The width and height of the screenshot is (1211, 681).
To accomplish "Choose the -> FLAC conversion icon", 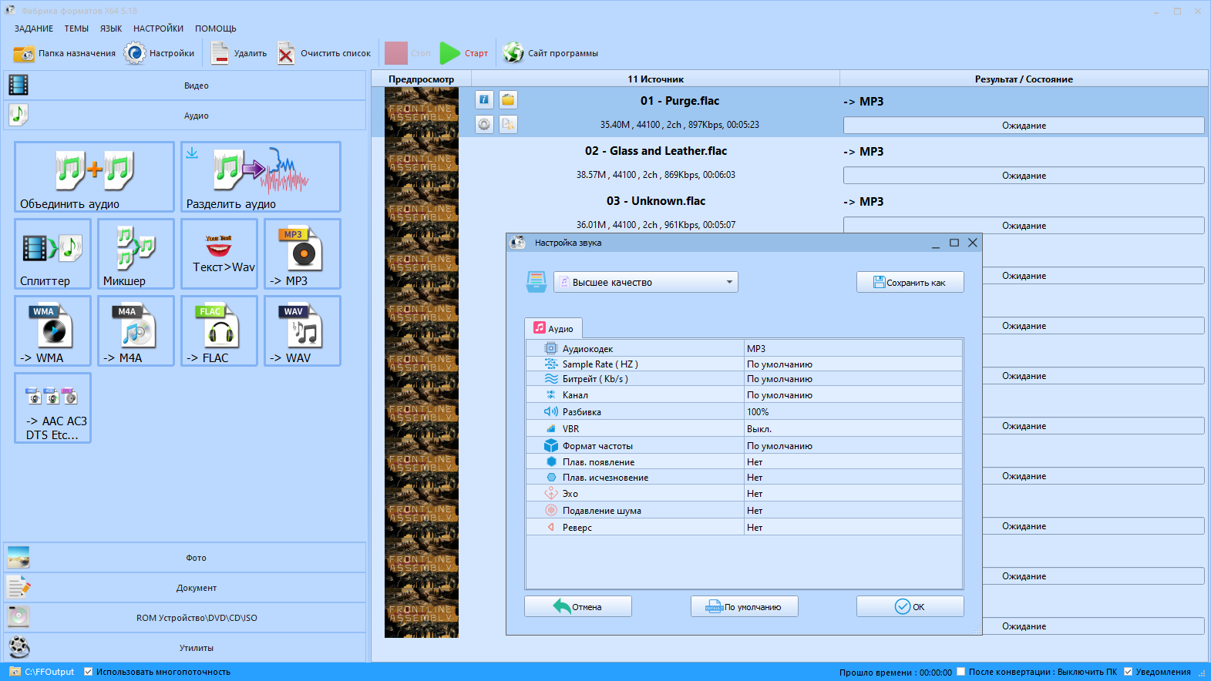I will 219,330.
